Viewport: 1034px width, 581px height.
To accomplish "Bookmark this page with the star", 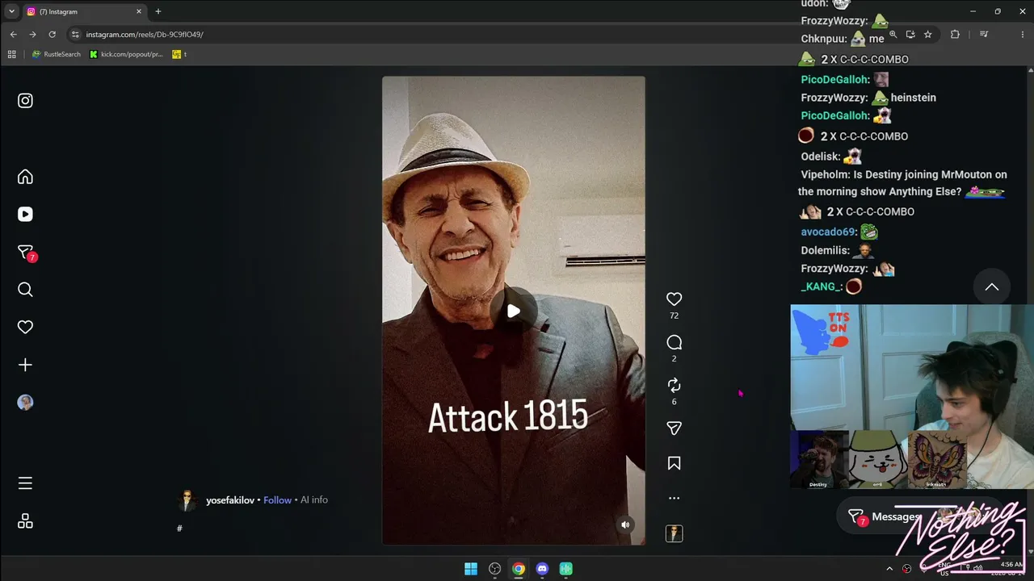I will coord(928,35).
